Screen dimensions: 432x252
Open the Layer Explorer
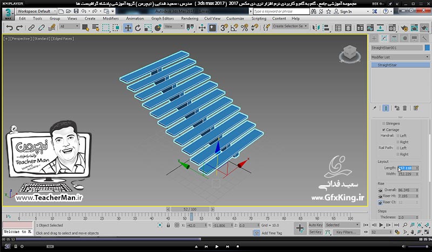[x=348, y=28]
